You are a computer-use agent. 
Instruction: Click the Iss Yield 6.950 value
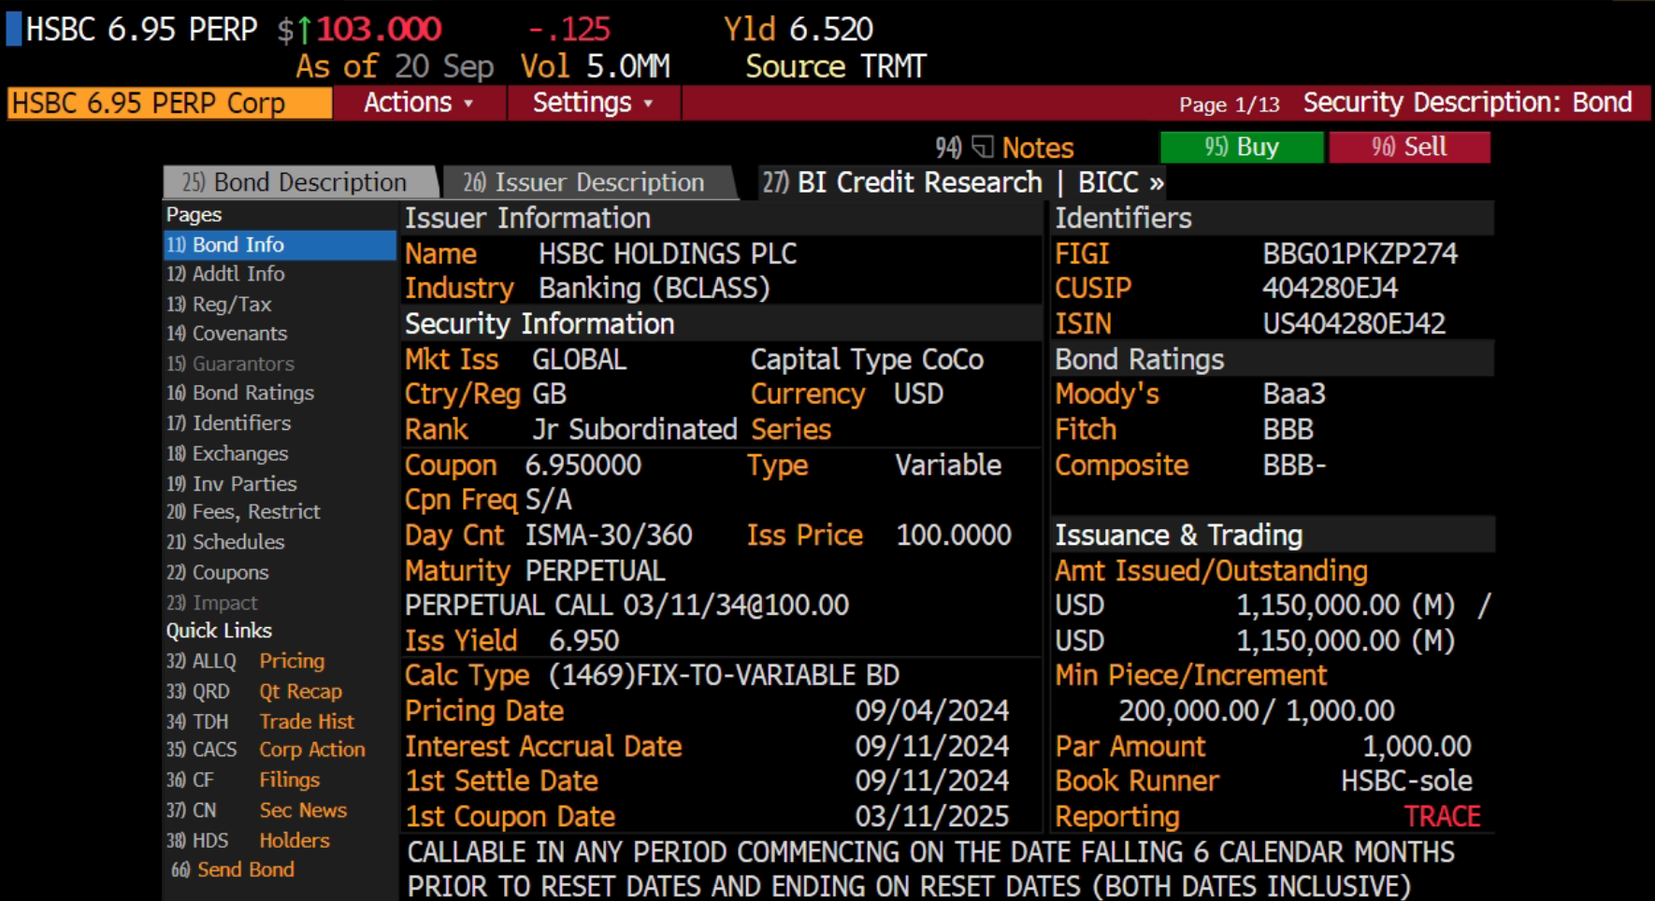tap(584, 640)
